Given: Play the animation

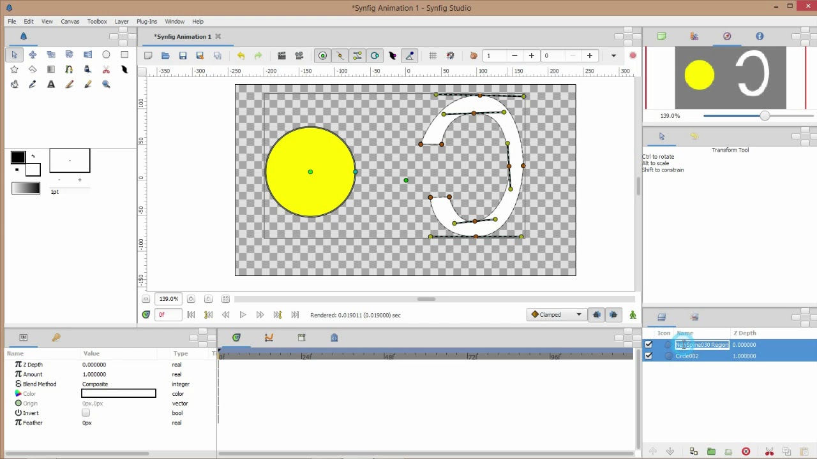Looking at the screenshot, I should pos(243,315).
